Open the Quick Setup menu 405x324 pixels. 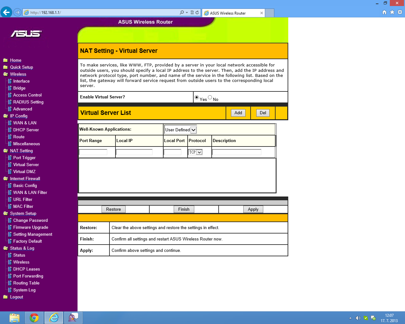click(22, 67)
